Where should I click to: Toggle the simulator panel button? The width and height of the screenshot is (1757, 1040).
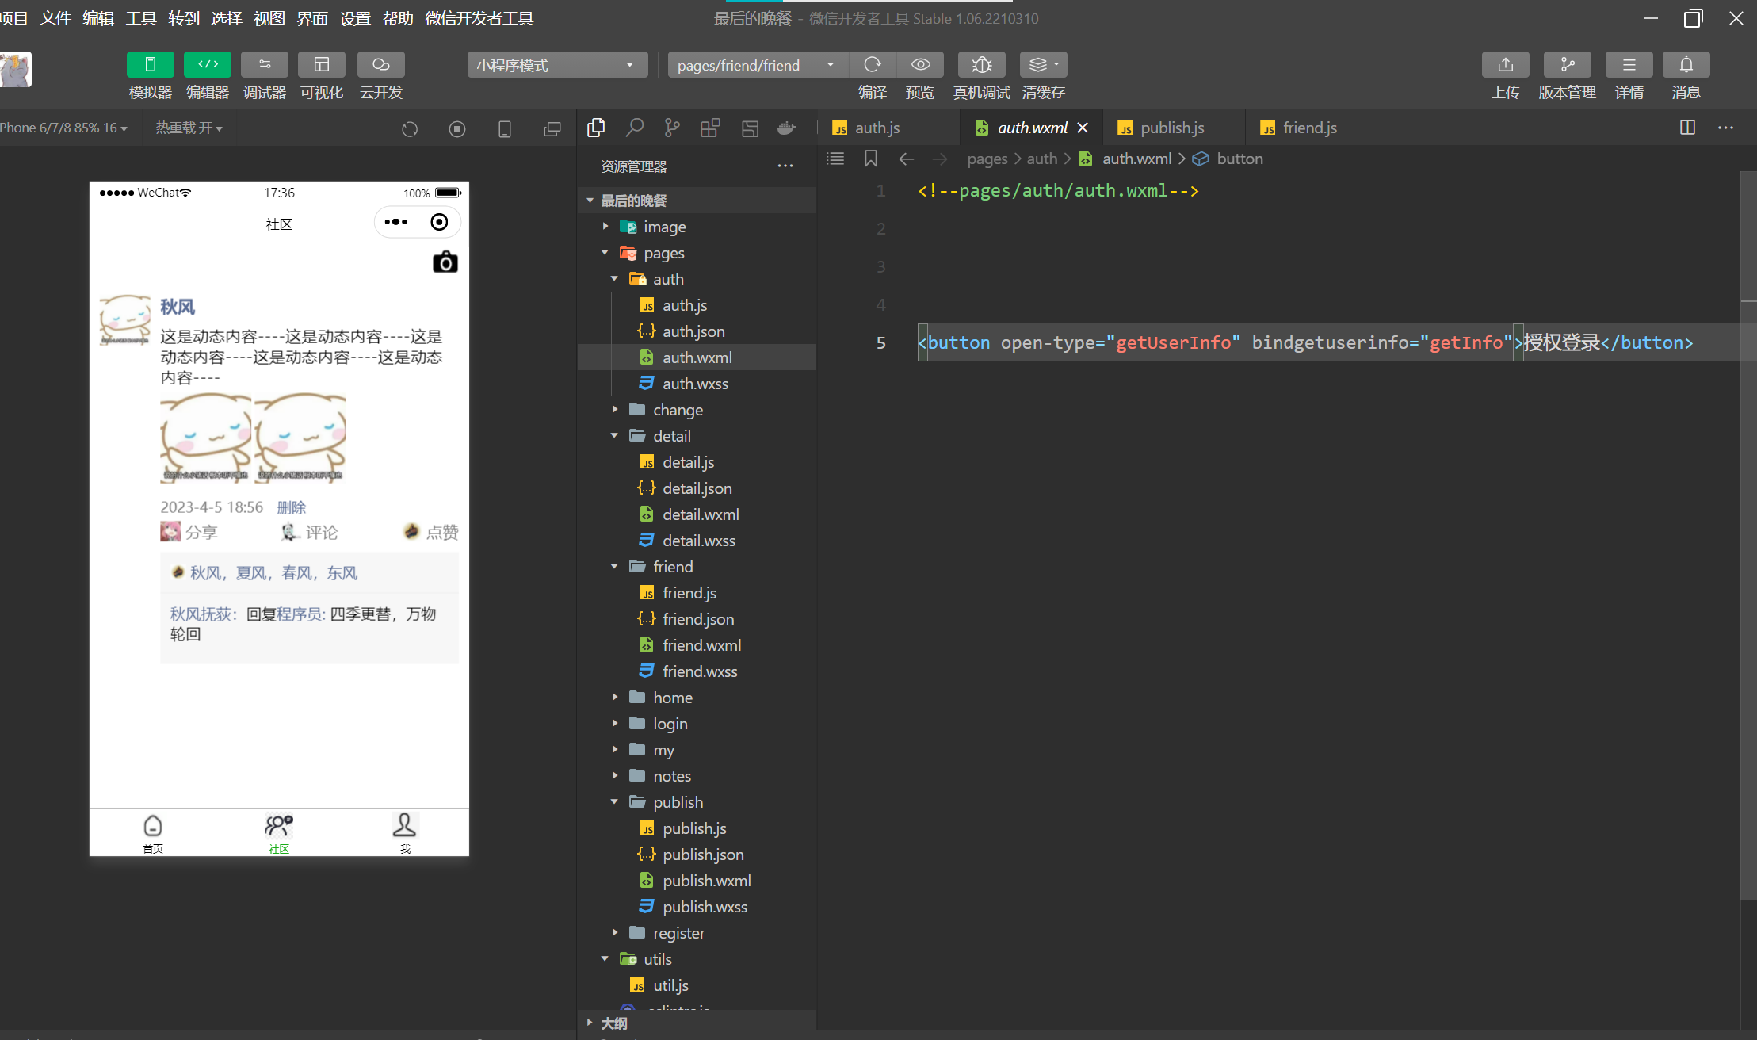coord(150,65)
